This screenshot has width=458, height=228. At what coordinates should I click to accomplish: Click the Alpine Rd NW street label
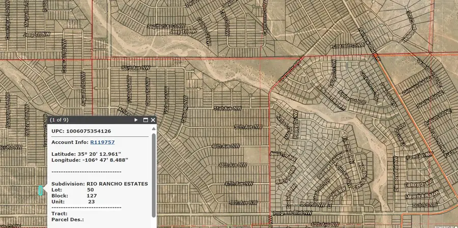point(352,97)
